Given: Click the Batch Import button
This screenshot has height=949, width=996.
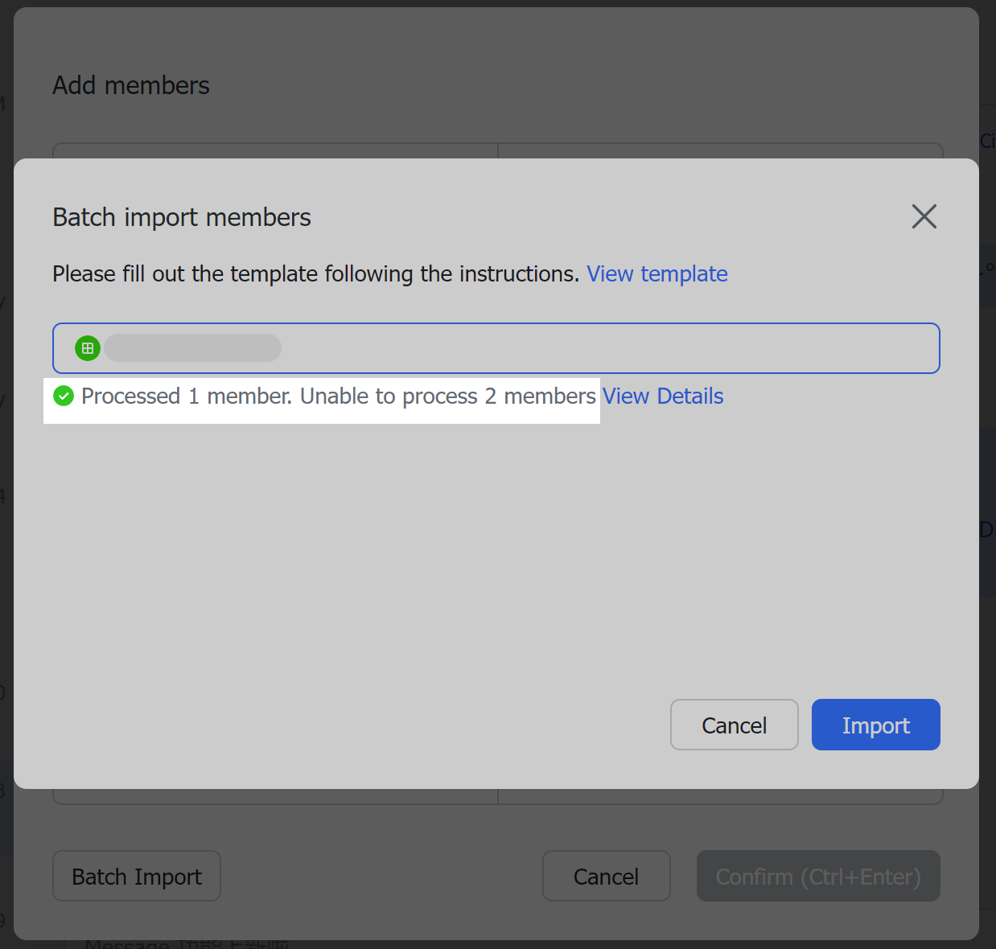Looking at the screenshot, I should click(136, 876).
